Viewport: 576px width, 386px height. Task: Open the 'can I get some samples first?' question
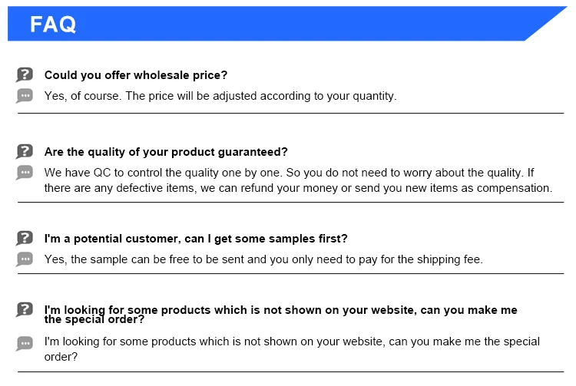point(196,239)
